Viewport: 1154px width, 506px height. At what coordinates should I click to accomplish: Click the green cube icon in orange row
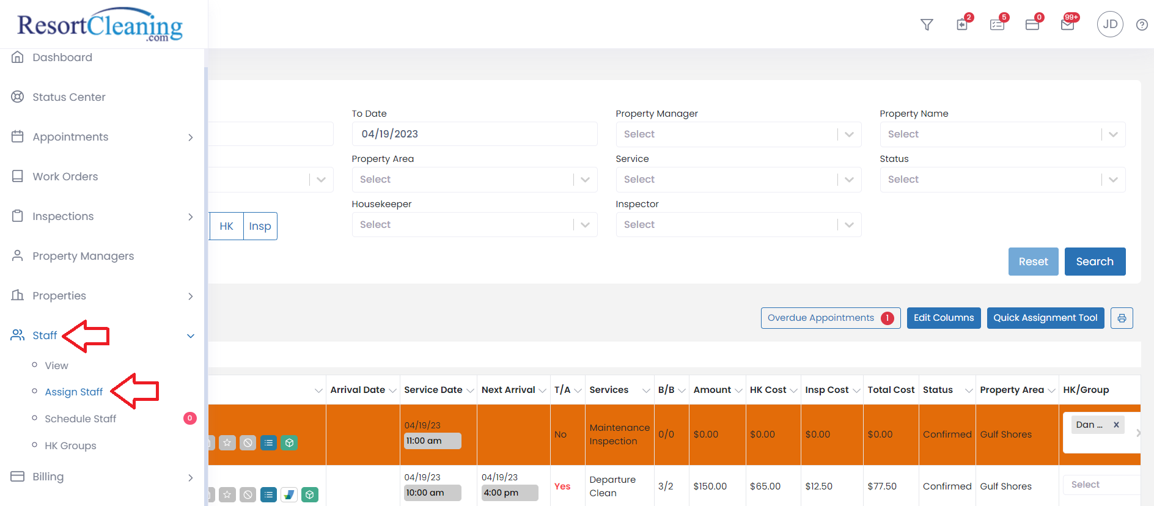point(290,442)
